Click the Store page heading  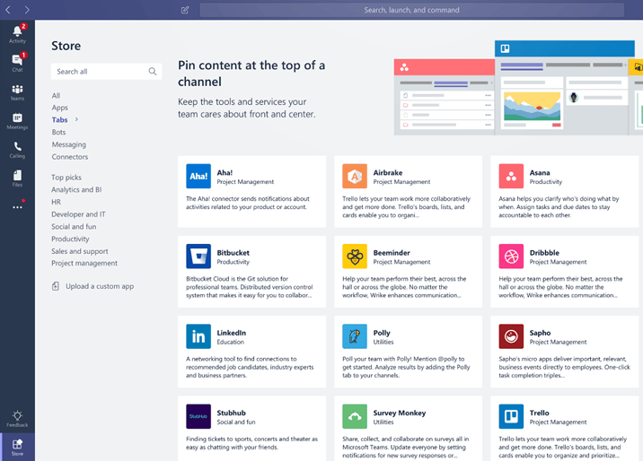pyautogui.click(x=66, y=46)
